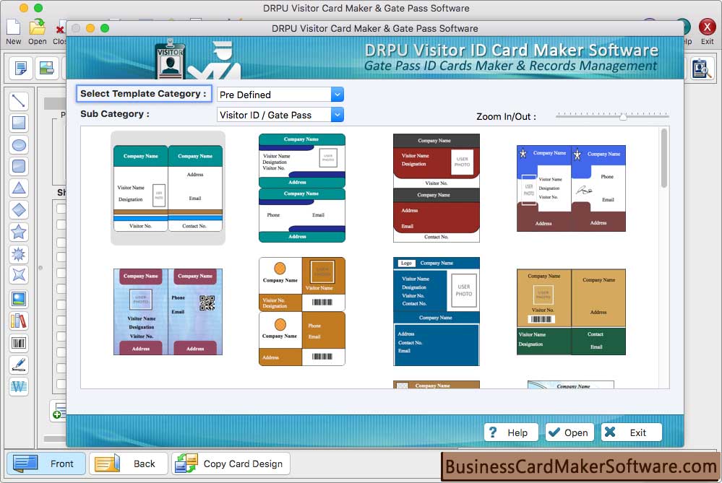Select the blue star and maroon template
722x483 pixels.
click(x=571, y=188)
